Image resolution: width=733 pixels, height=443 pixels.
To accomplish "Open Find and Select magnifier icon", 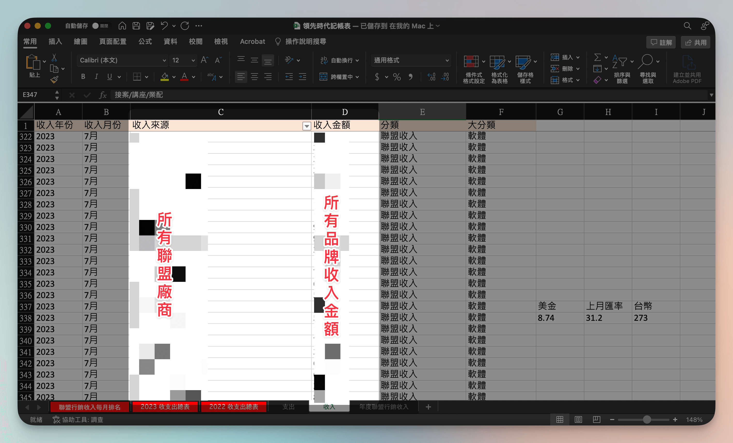I will coord(647,62).
